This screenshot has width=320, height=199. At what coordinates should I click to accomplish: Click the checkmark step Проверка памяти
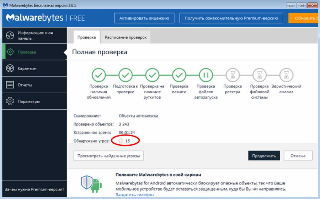(179, 75)
